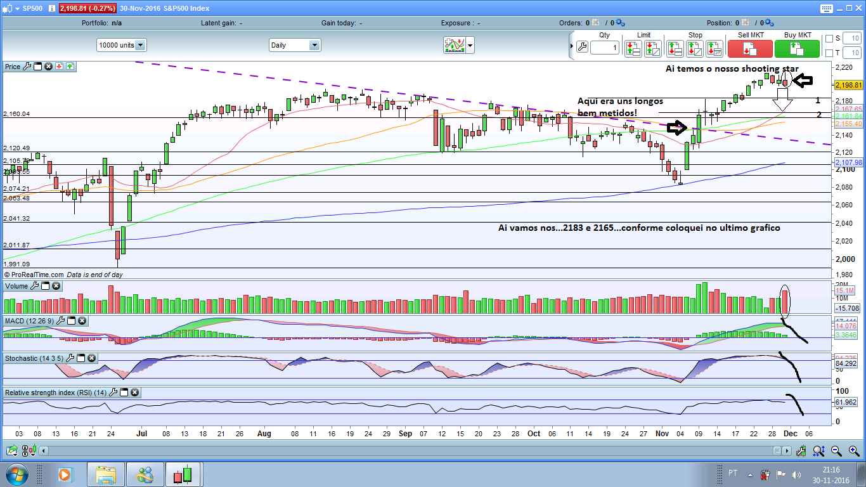
Task: Click the chart cursor tool icon
Action: pos(802,451)
